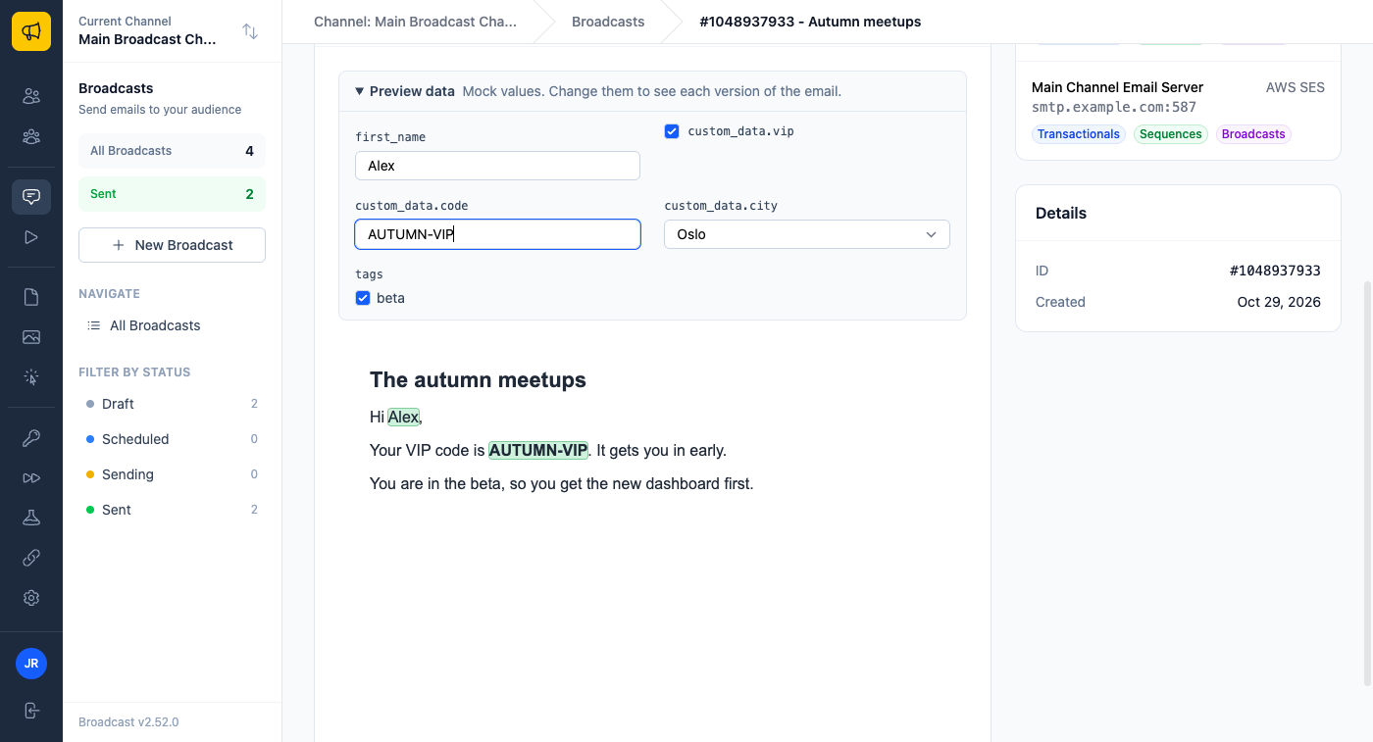Filter broadcasts by Sending status
This screenshot has width=1373, height=742.
click(172, 474)
